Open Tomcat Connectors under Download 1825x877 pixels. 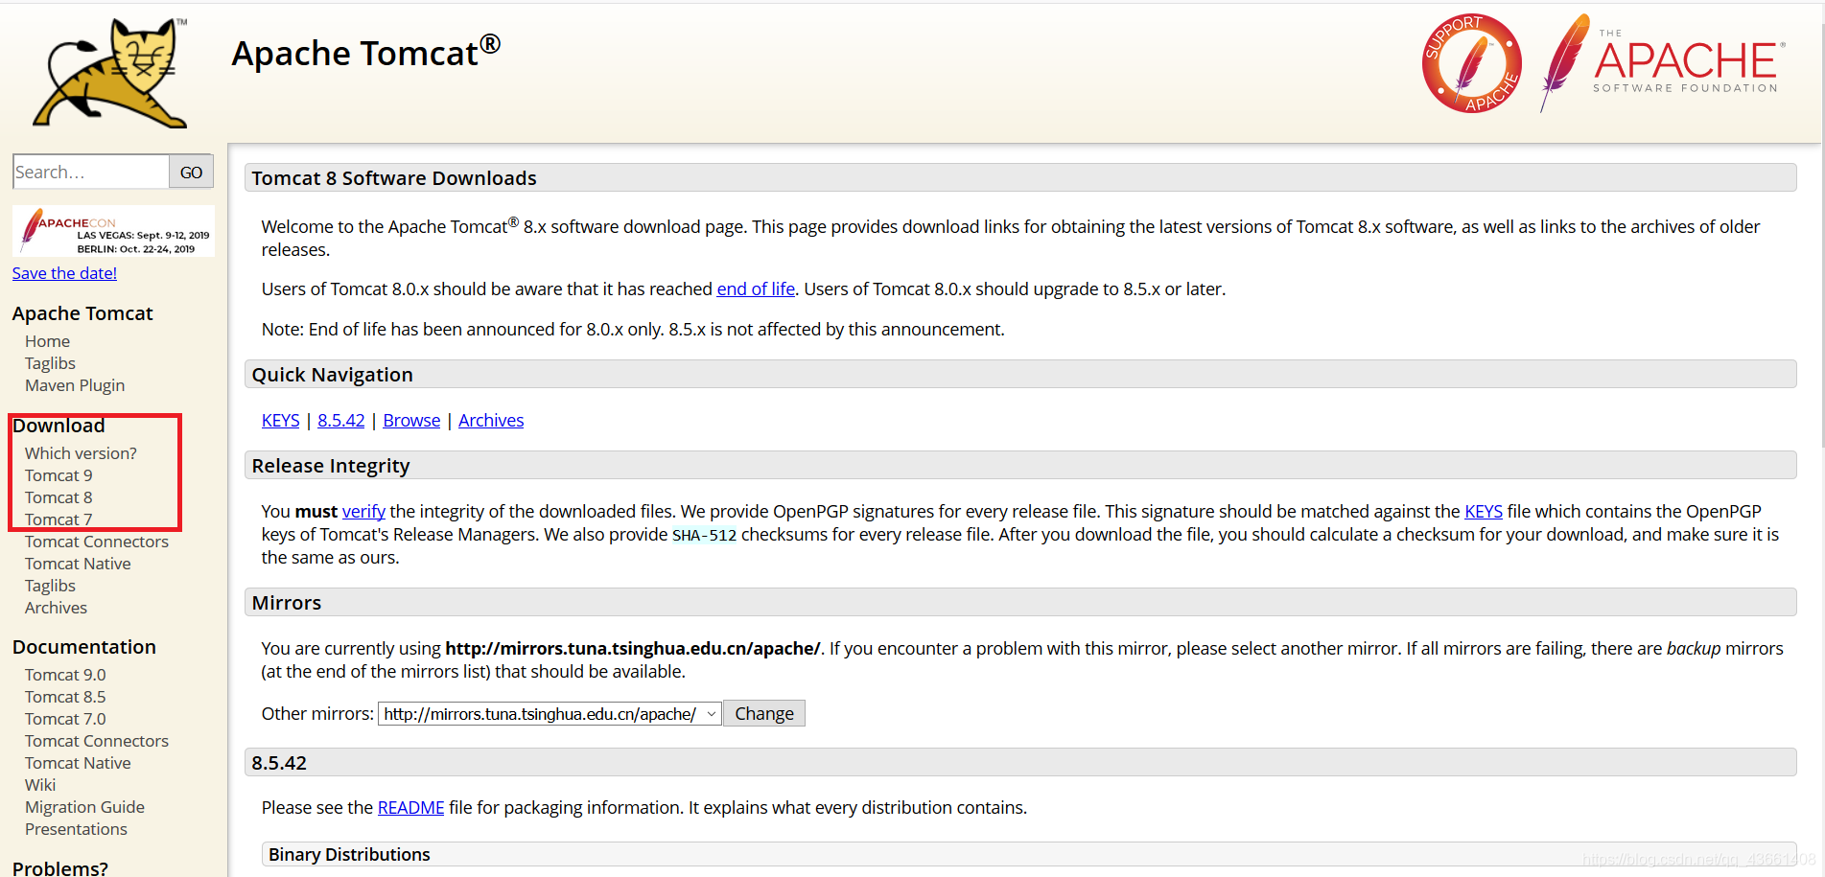click(97, 542)
